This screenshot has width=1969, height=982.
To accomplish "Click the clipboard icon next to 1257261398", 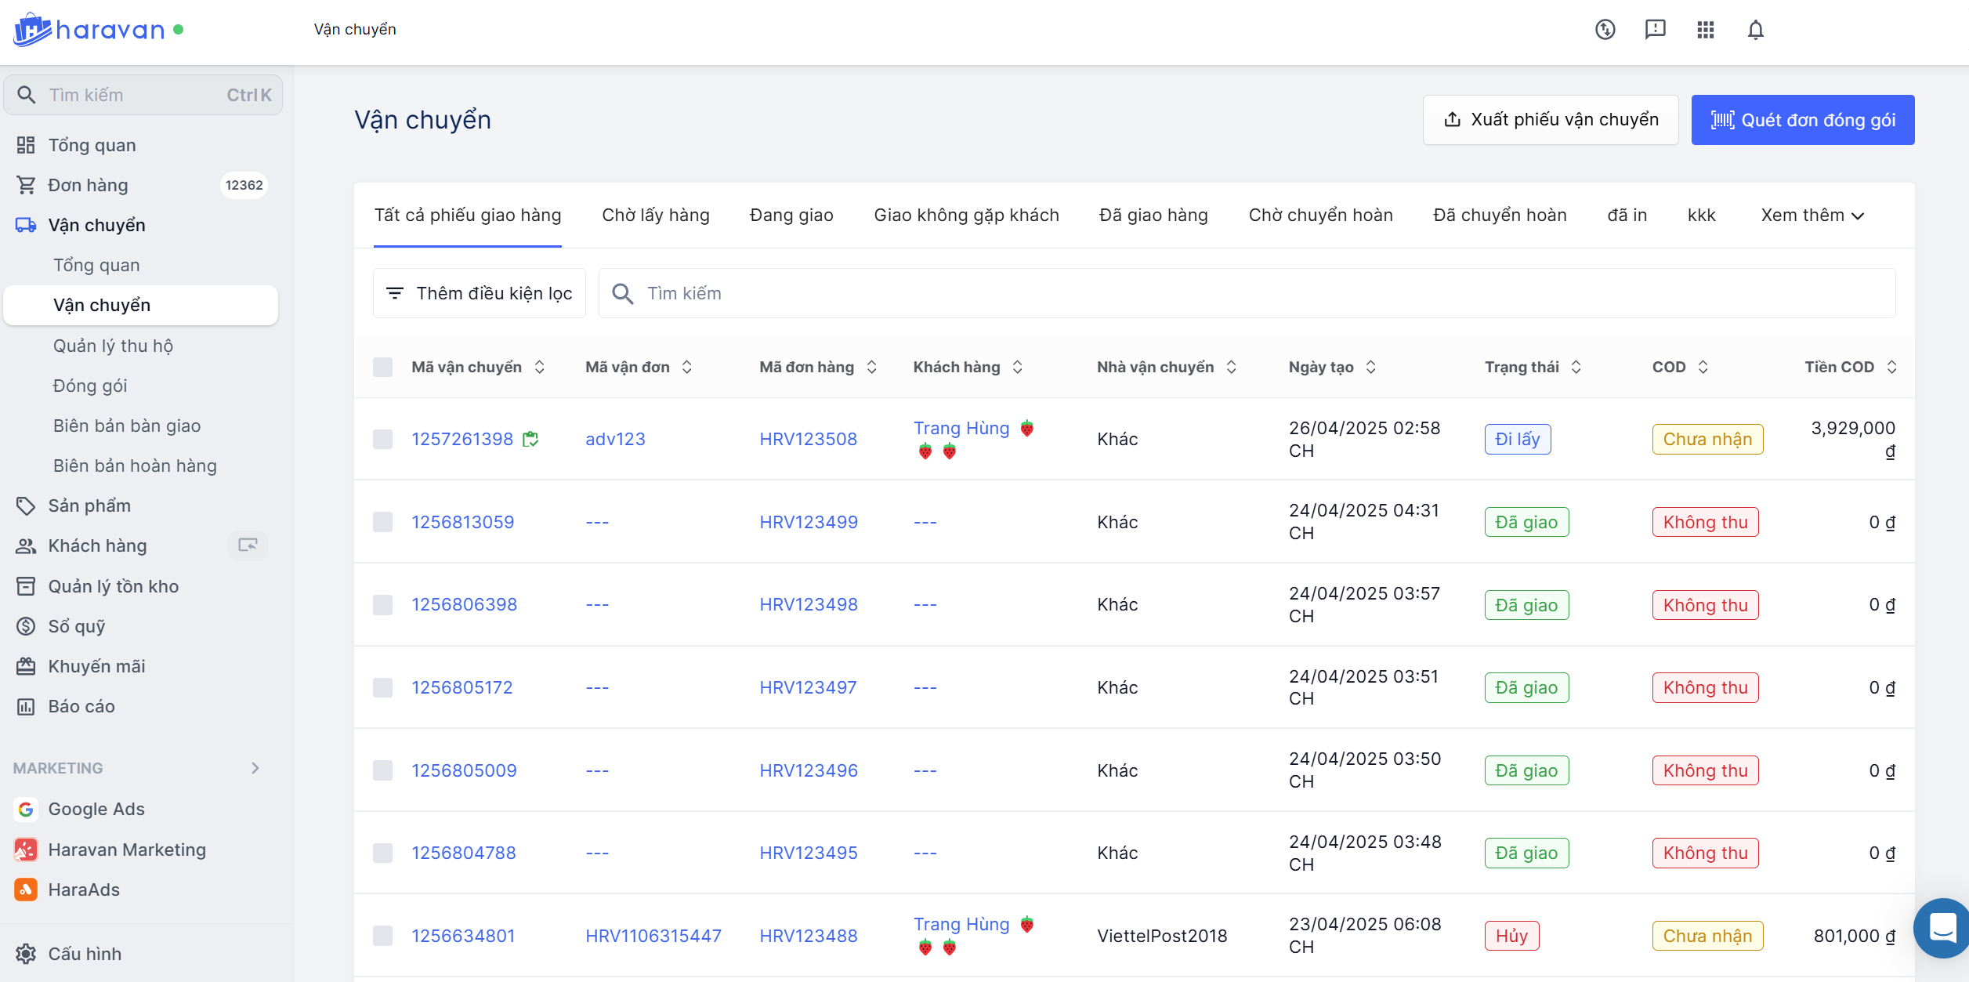I will tap(531, 439).
